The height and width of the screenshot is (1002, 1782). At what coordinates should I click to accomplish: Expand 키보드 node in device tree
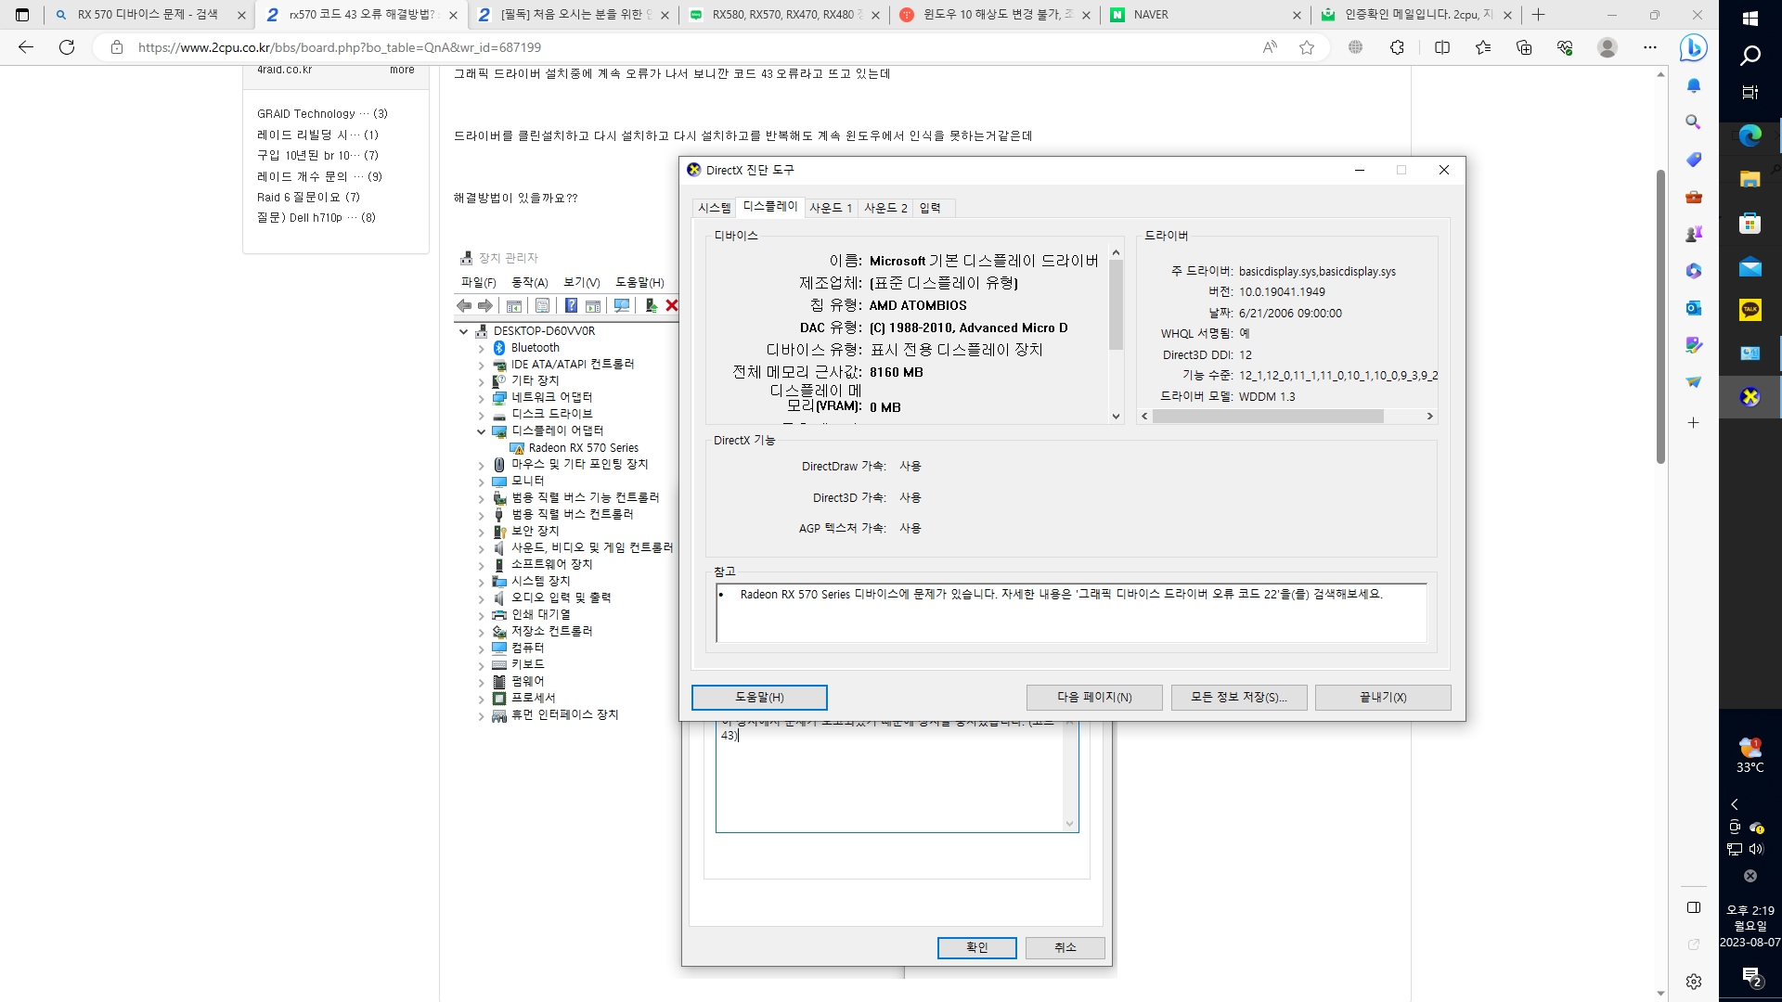tap(481, 665)
